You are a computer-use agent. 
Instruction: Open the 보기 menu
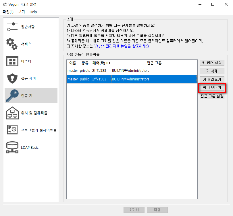pos(21,12)
